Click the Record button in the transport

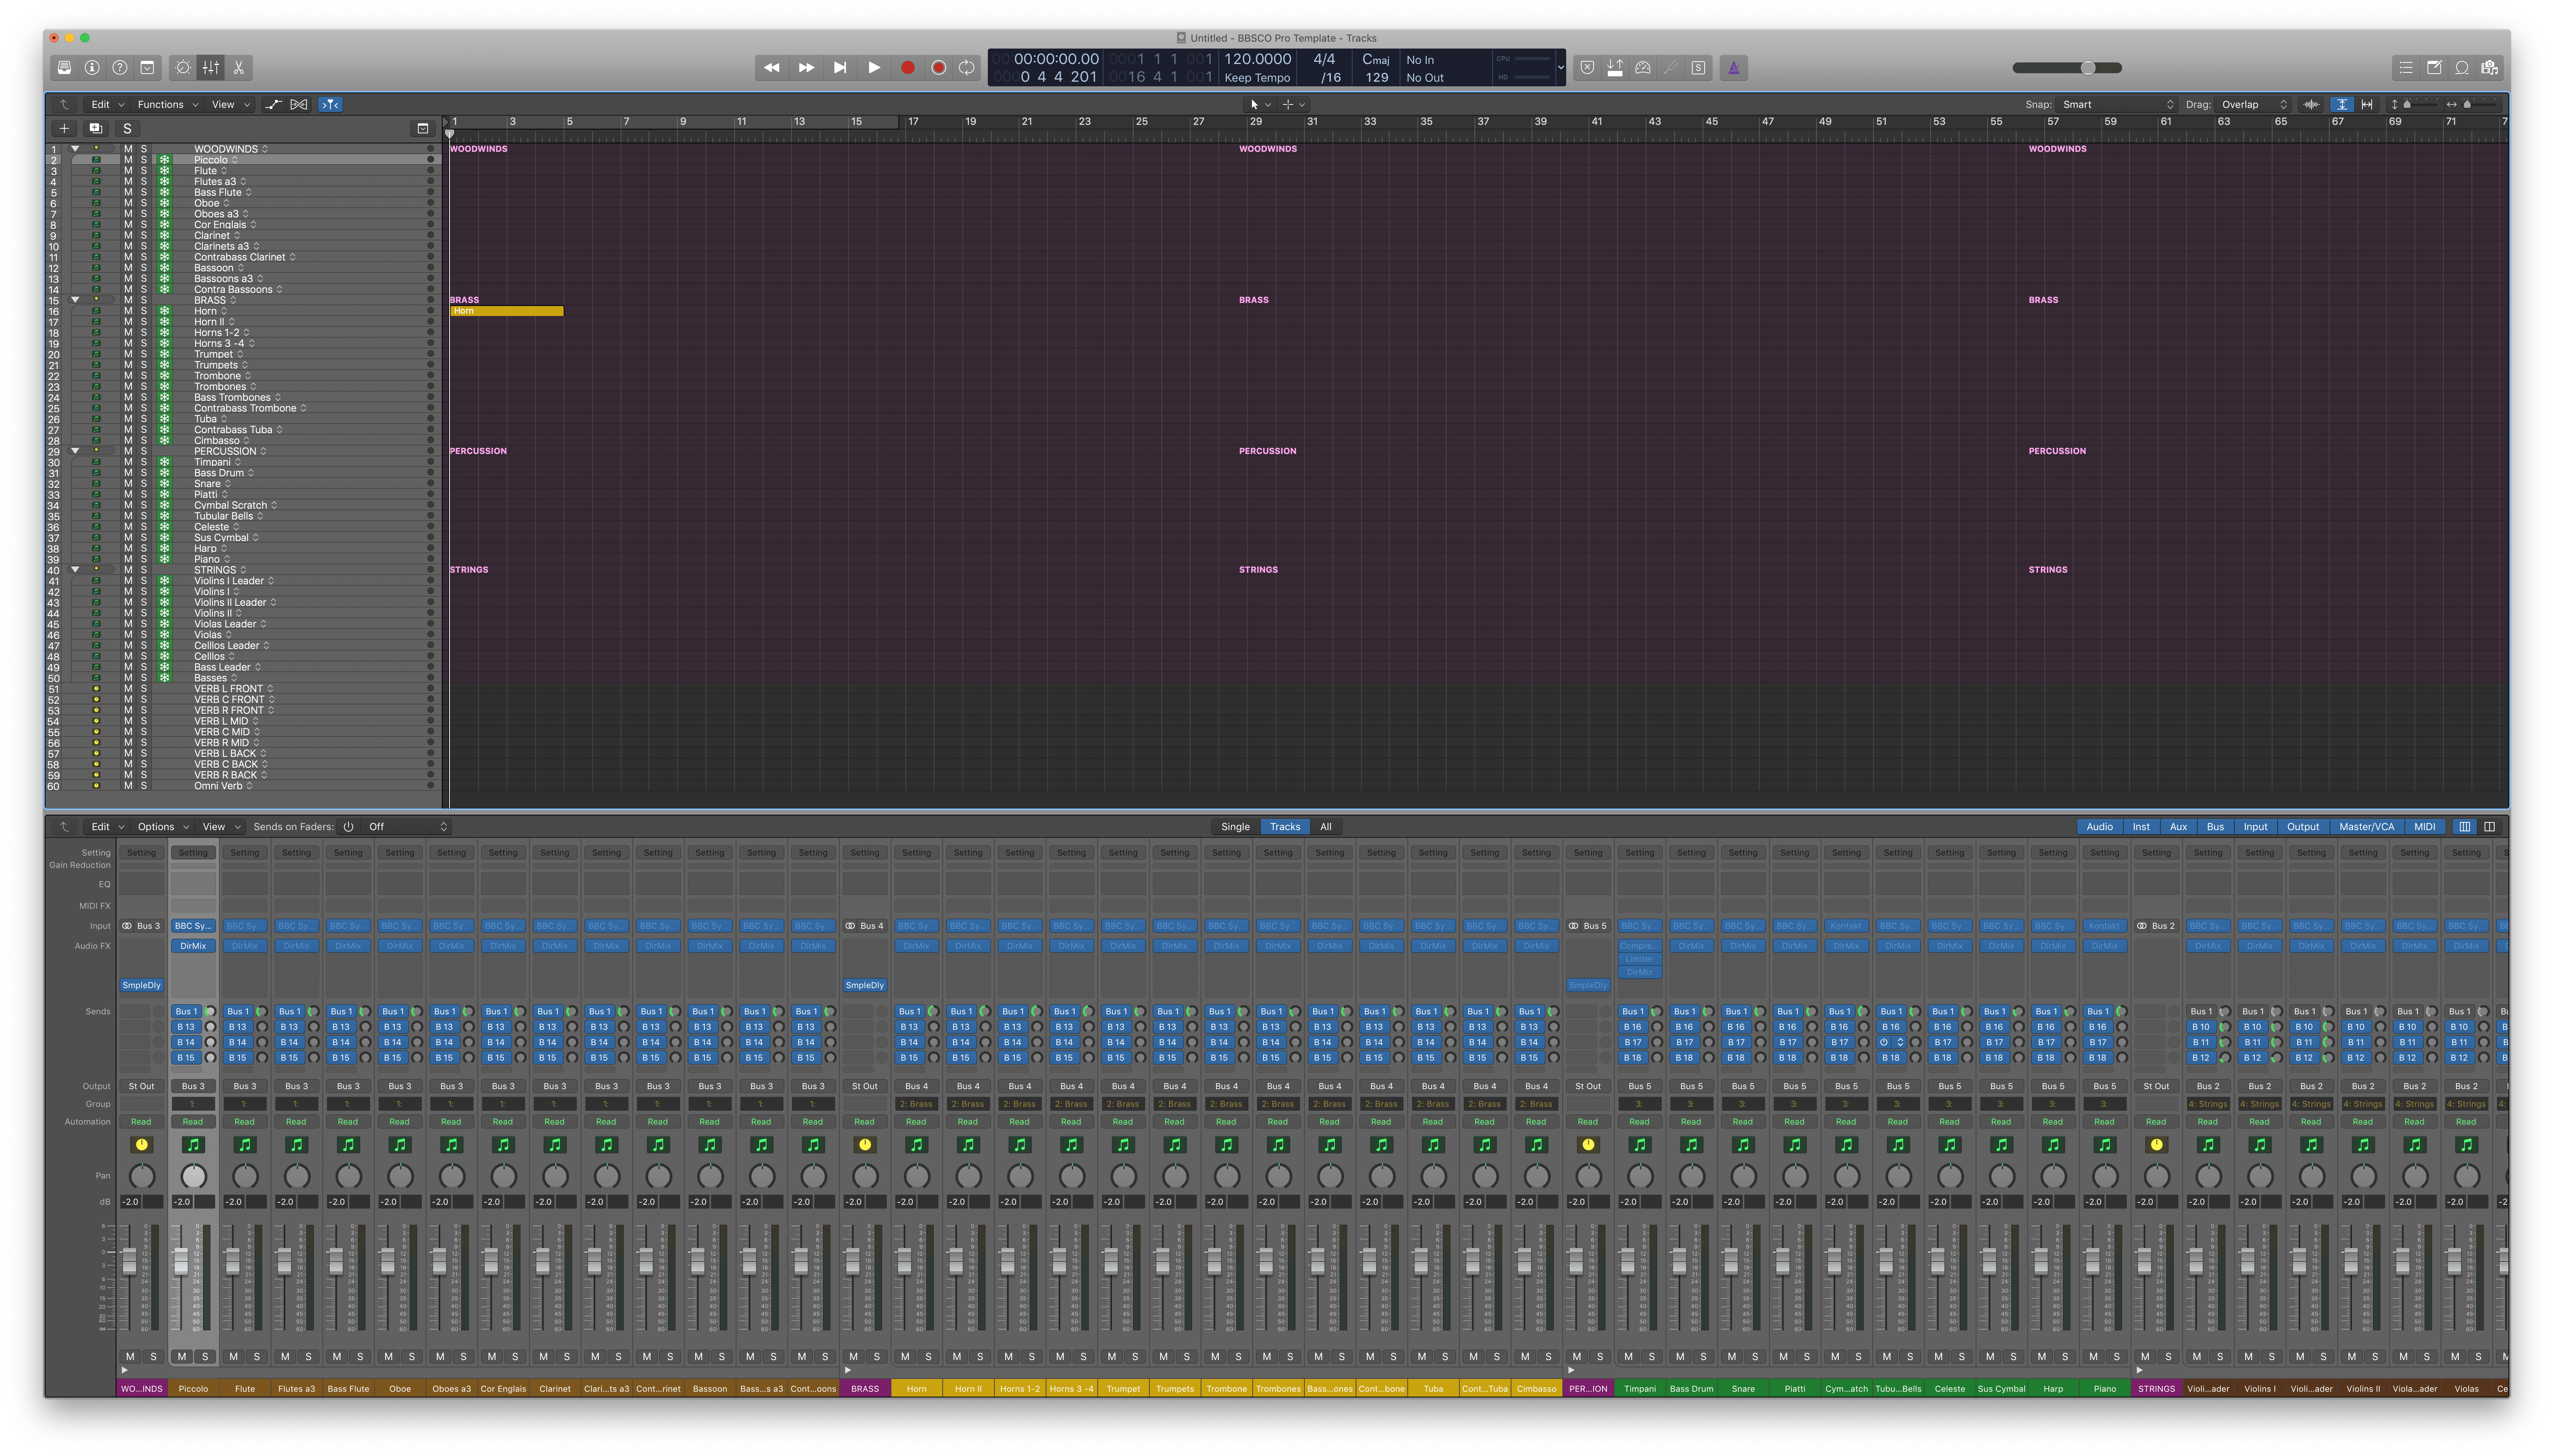[907, 68]
